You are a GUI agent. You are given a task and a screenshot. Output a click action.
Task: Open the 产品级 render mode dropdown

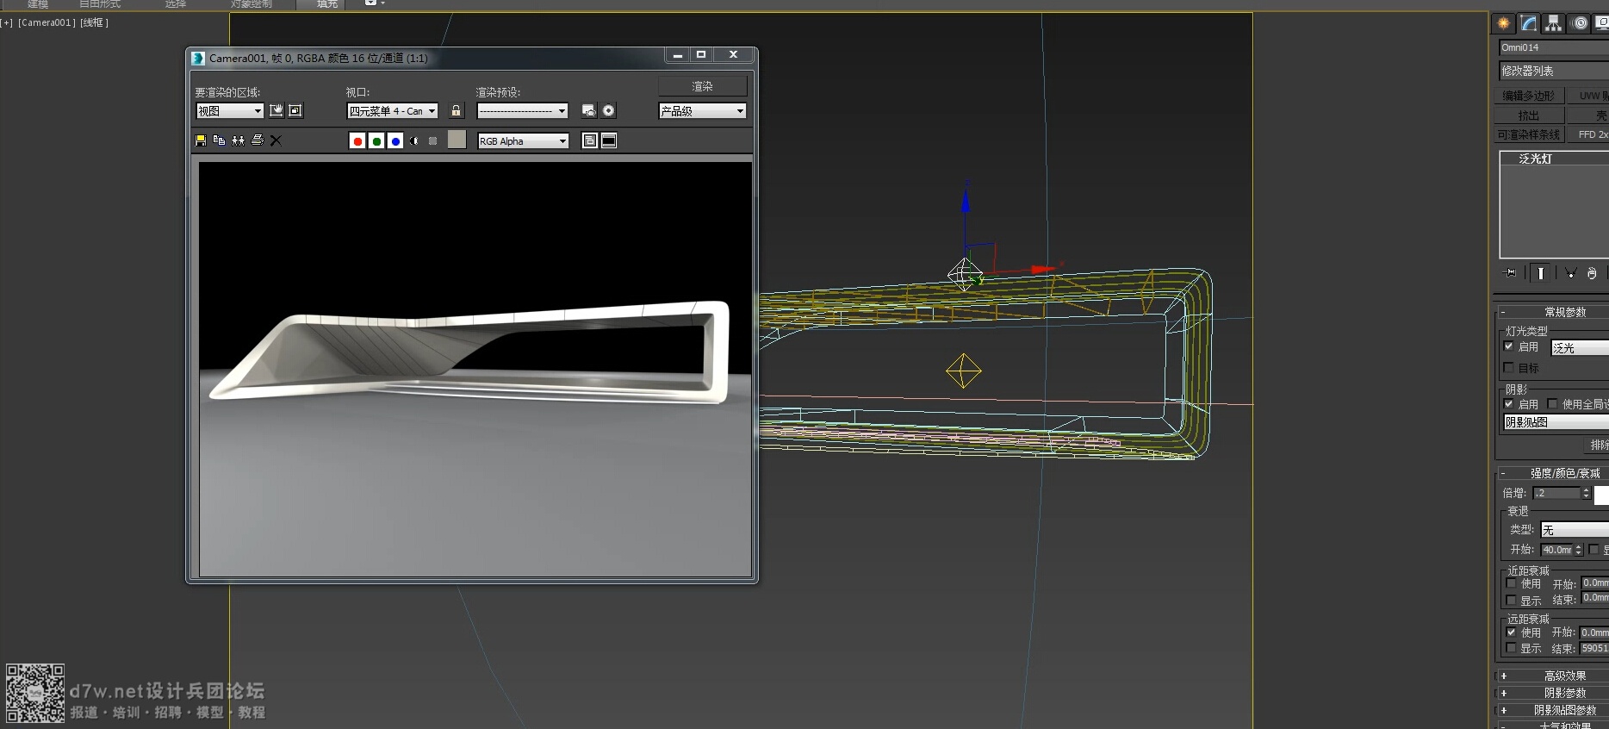point(702,110)
